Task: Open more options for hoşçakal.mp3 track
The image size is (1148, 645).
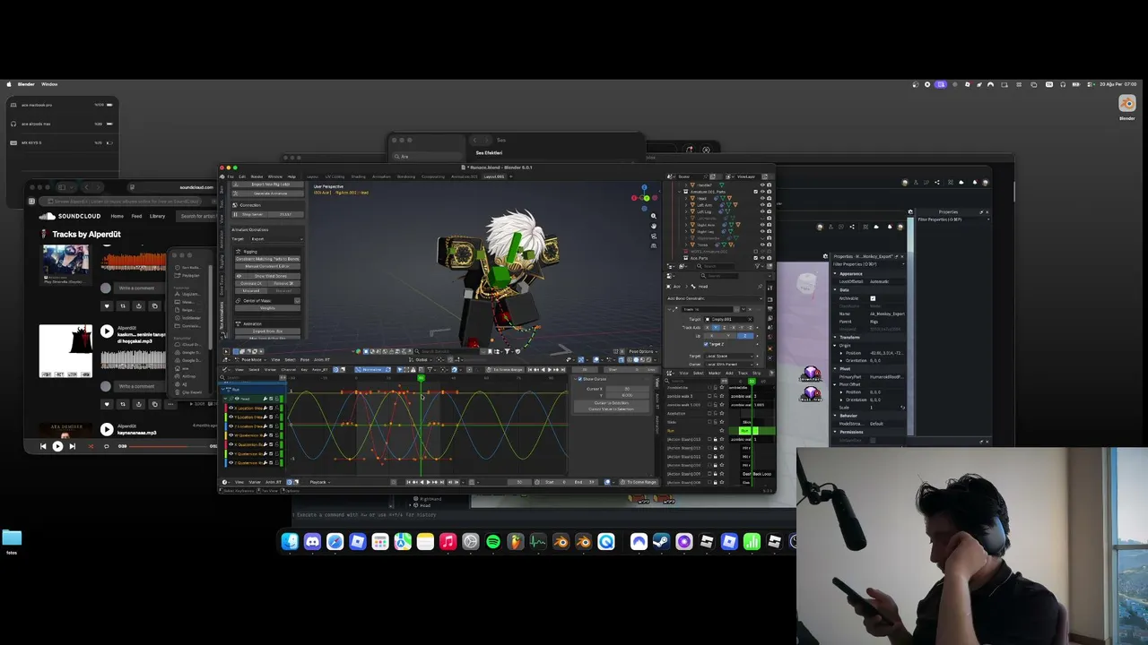Action: tap(170, 404)
